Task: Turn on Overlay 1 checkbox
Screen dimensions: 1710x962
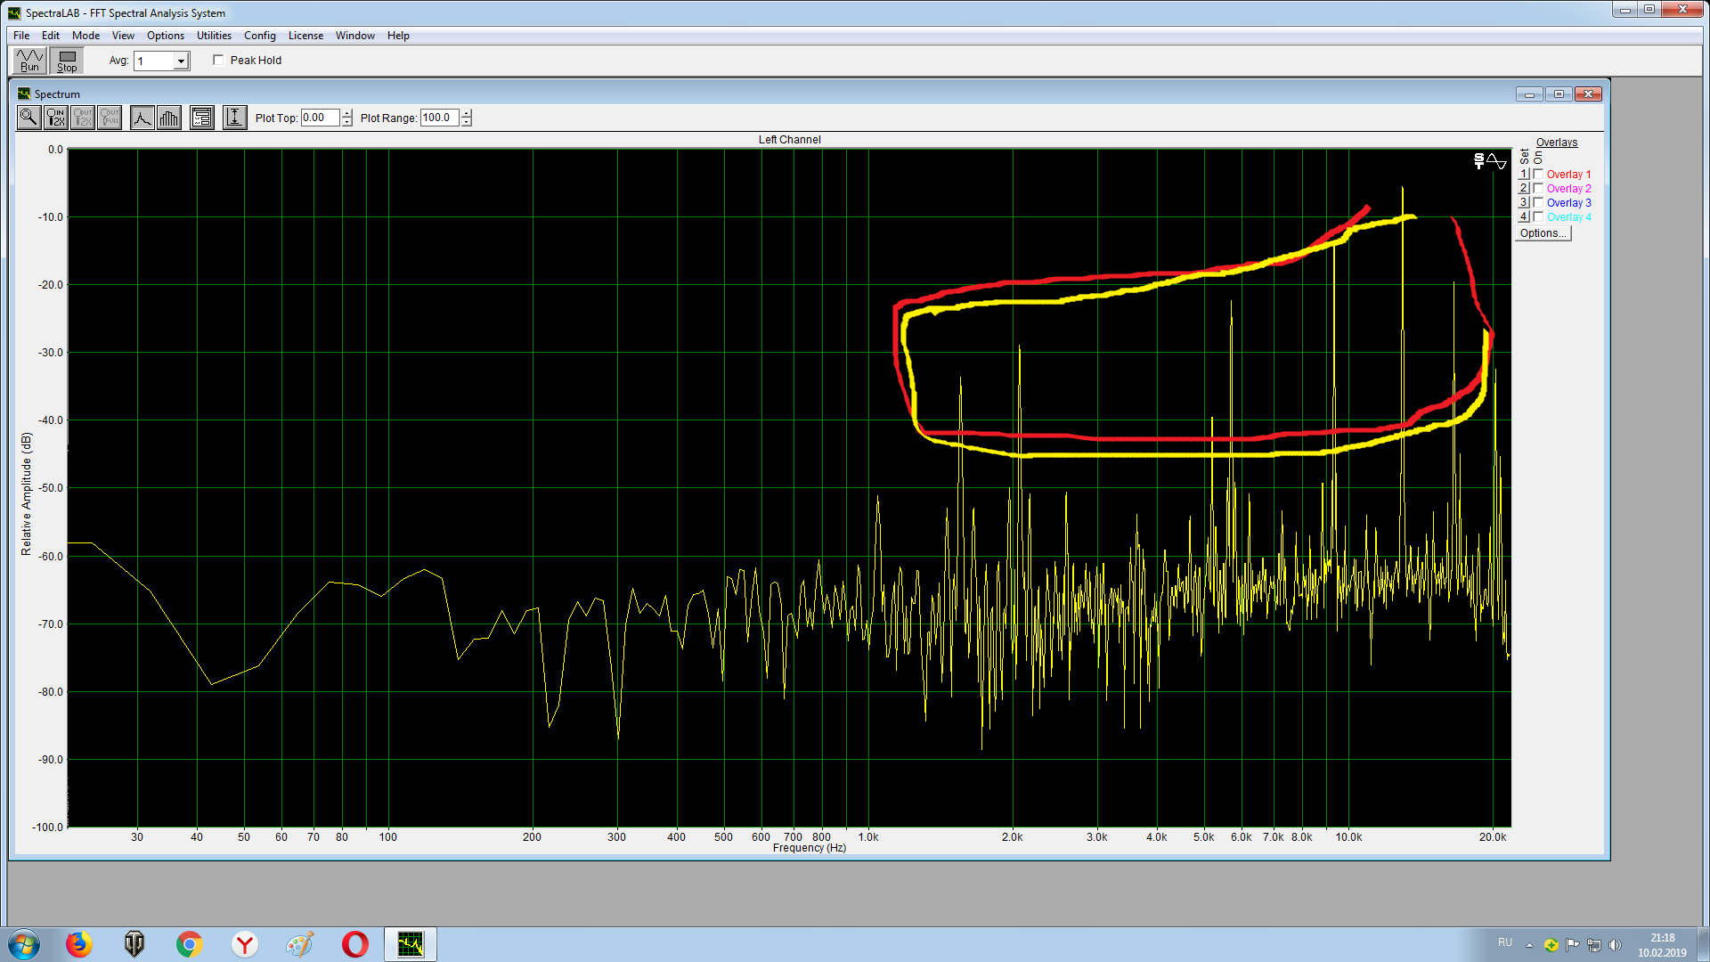Action: click(x=1538, y=175)
